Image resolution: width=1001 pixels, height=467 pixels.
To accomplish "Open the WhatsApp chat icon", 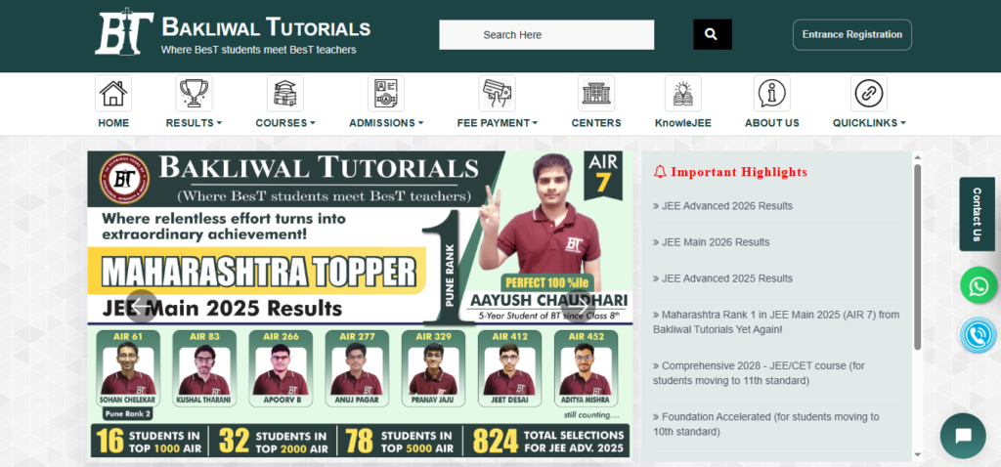I will tap(979, 285).
